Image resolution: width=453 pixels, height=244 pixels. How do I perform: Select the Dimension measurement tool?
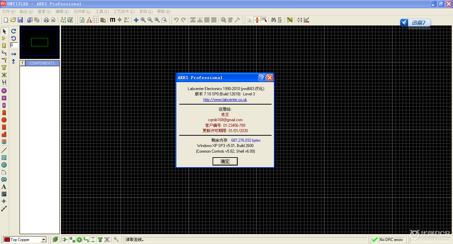click(x=4, y=209)
